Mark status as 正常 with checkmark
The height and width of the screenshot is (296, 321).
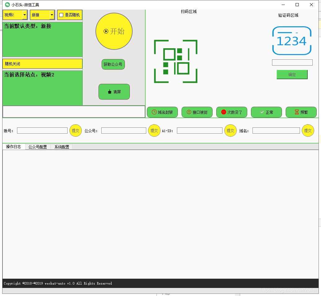coord(266,112)
